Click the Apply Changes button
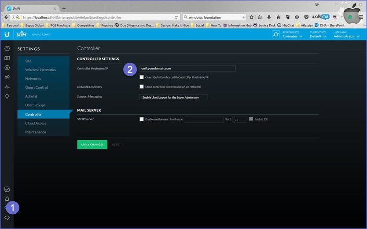This screenshot has height=229, width=367. click(92, 144)
